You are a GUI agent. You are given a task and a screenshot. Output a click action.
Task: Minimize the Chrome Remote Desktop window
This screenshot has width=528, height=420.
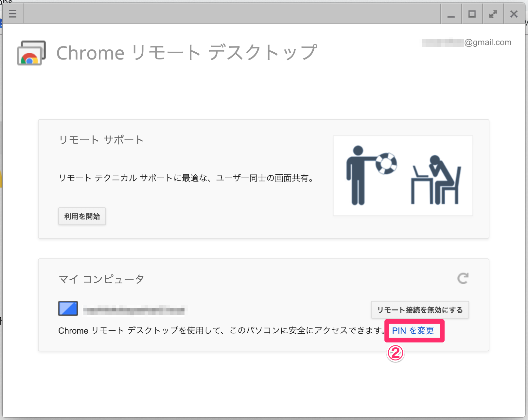(x=451, y=14)
